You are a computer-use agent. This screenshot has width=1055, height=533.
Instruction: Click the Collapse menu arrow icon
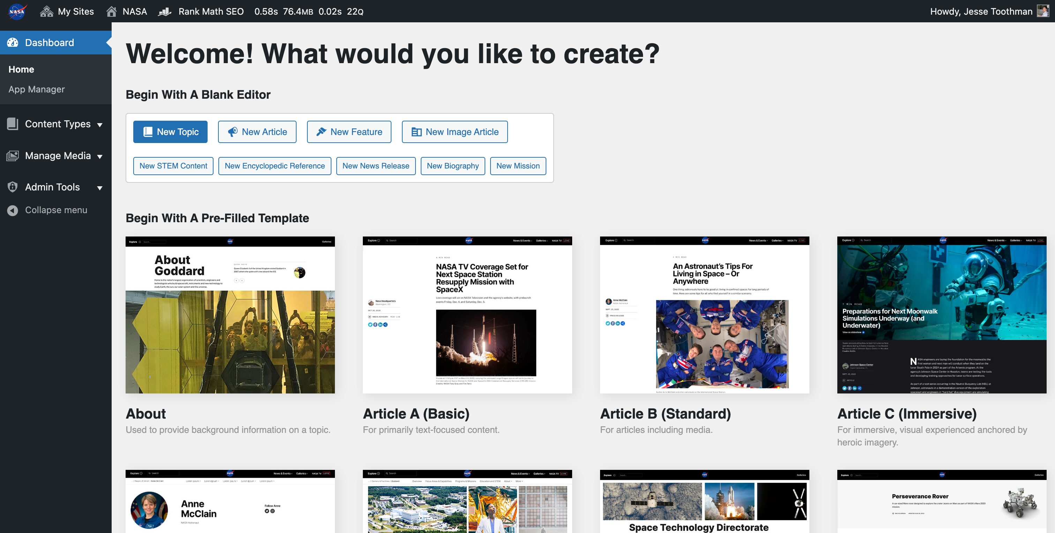pos(13,210)
